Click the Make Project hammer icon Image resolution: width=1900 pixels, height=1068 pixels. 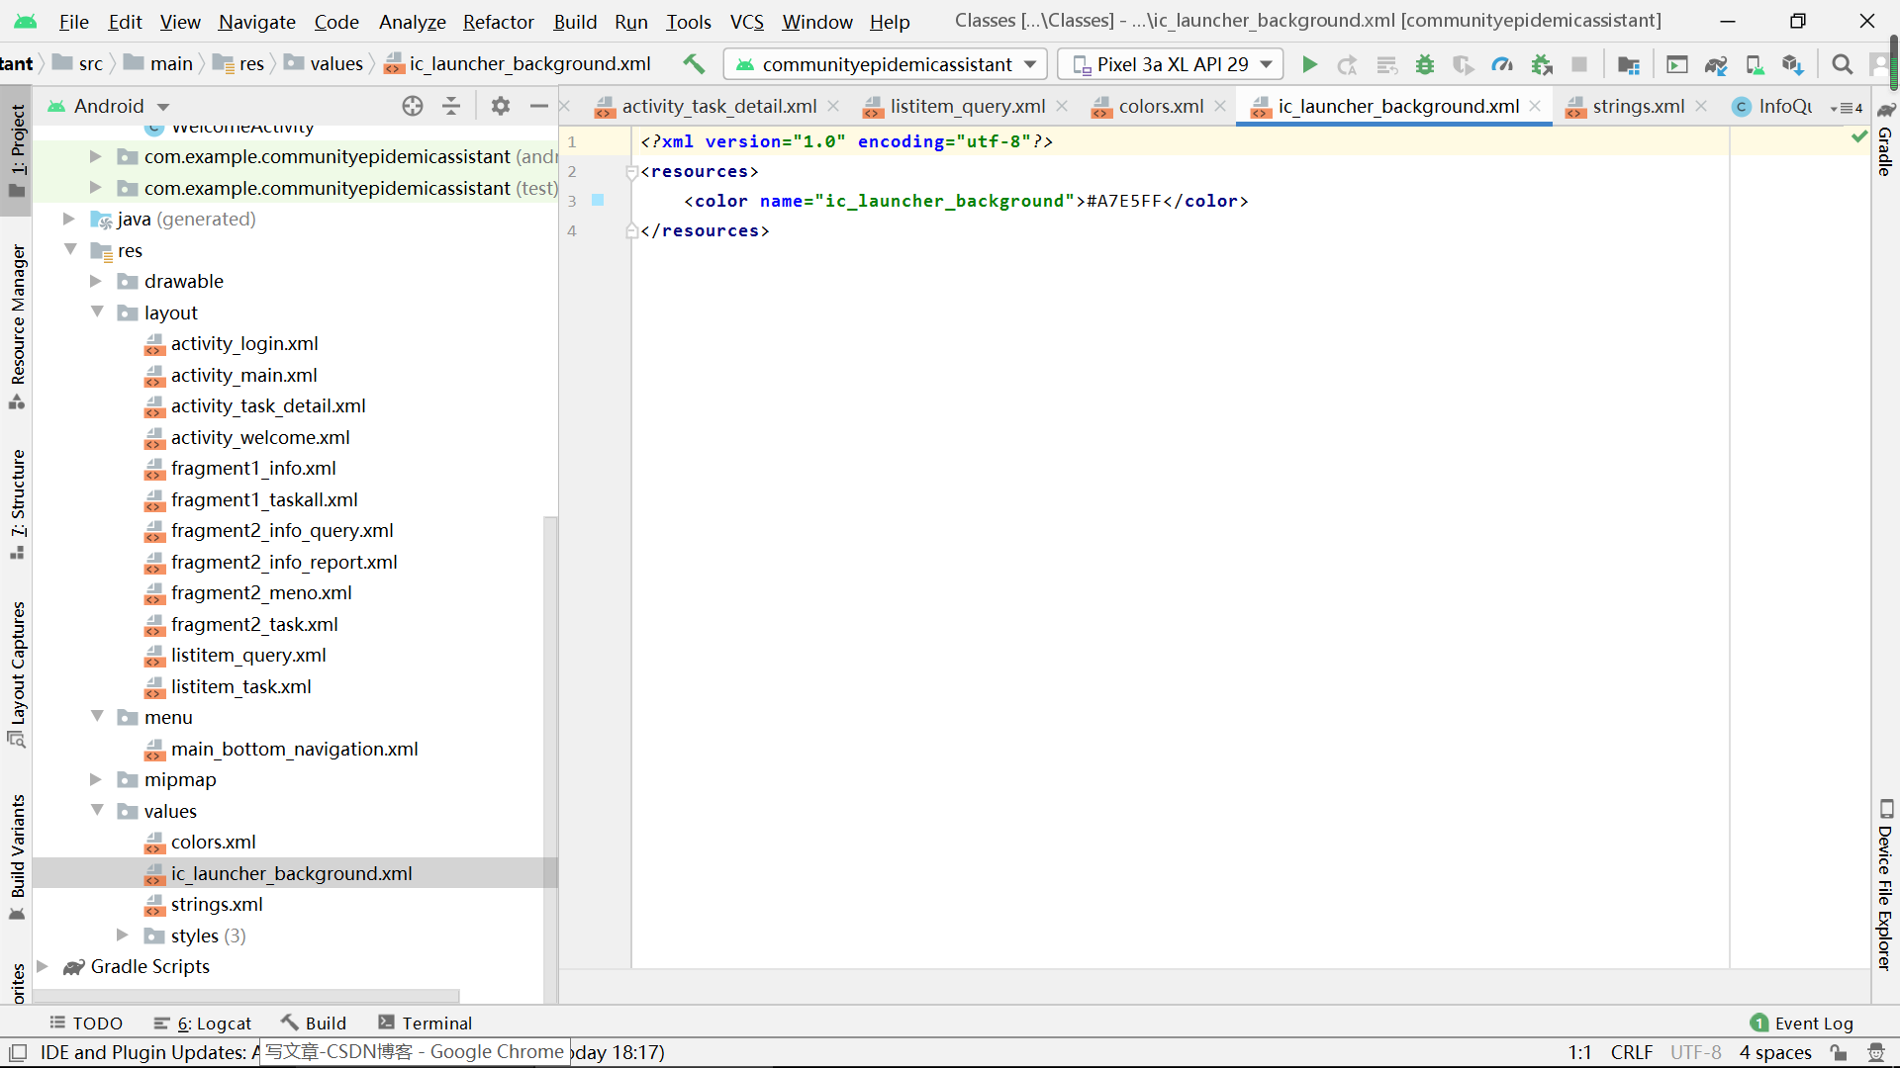694,64
